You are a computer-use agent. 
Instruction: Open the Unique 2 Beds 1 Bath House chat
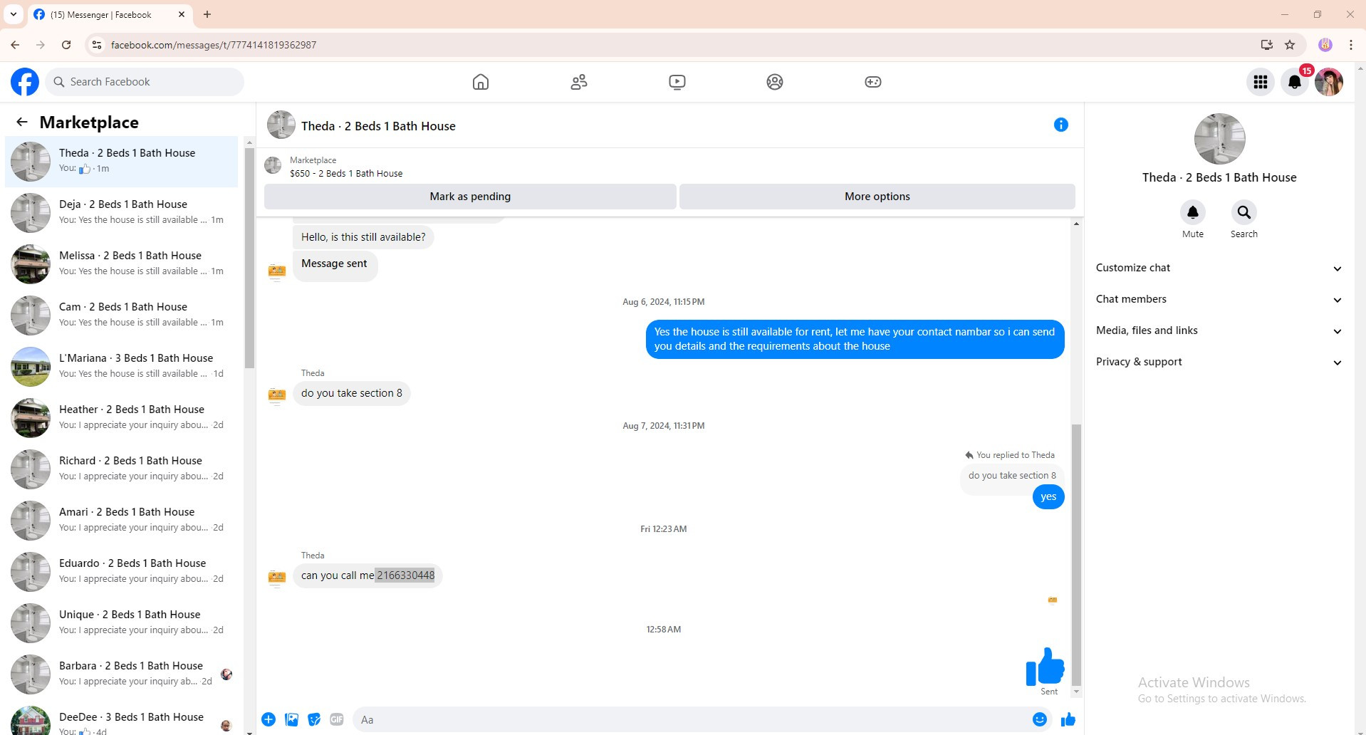pyautogui.click(x=122, y=622)
